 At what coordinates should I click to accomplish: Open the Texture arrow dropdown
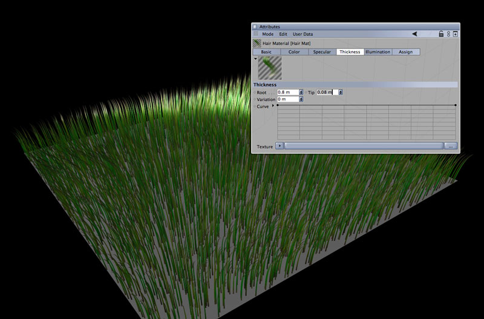(x=279, y=146)
